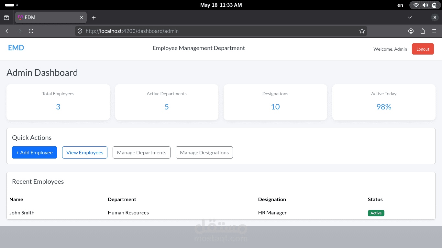Expand the list all tabs chevron
Image resolution: width=442 pixels, height=248 pixels.
[x=410, y=17]
